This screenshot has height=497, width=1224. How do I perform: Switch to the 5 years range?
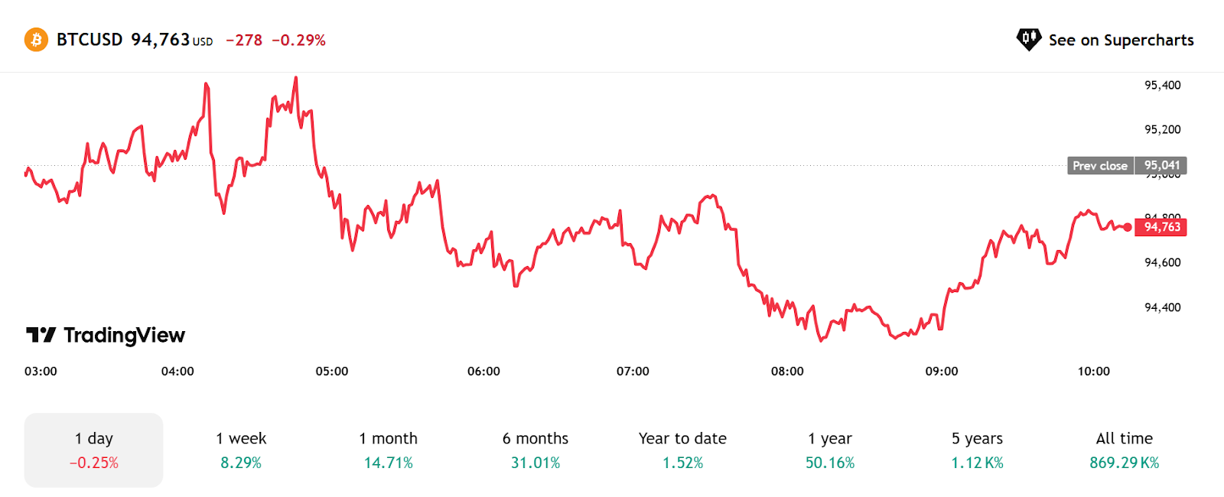coord(977,450)
